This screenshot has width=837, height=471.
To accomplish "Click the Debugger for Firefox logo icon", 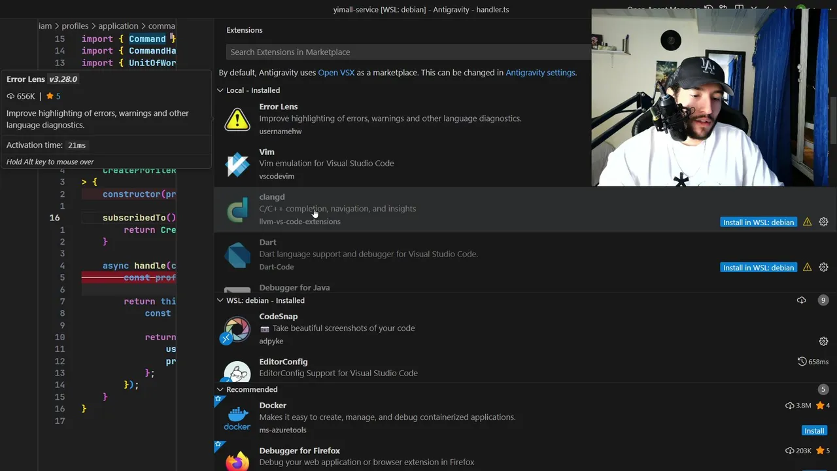I will [x=237, y=461].
